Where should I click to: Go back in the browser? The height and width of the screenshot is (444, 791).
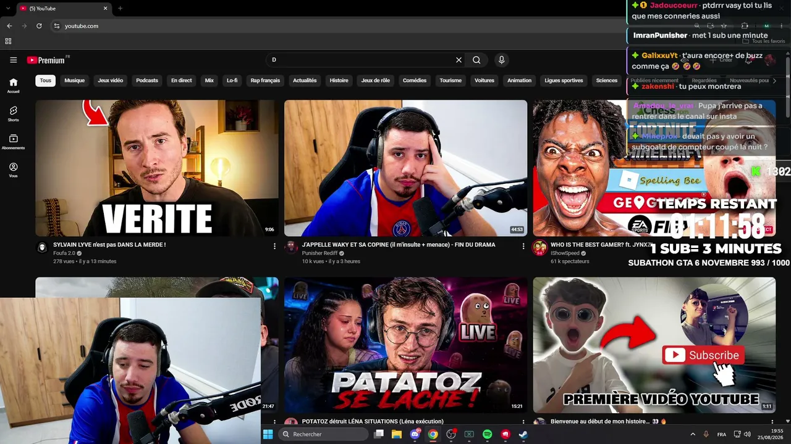[9, 26]
